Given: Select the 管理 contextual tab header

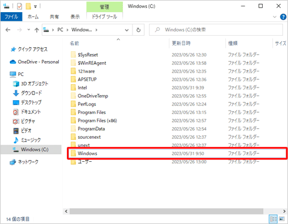Looking at the screenshot, I should coord(104,7).
